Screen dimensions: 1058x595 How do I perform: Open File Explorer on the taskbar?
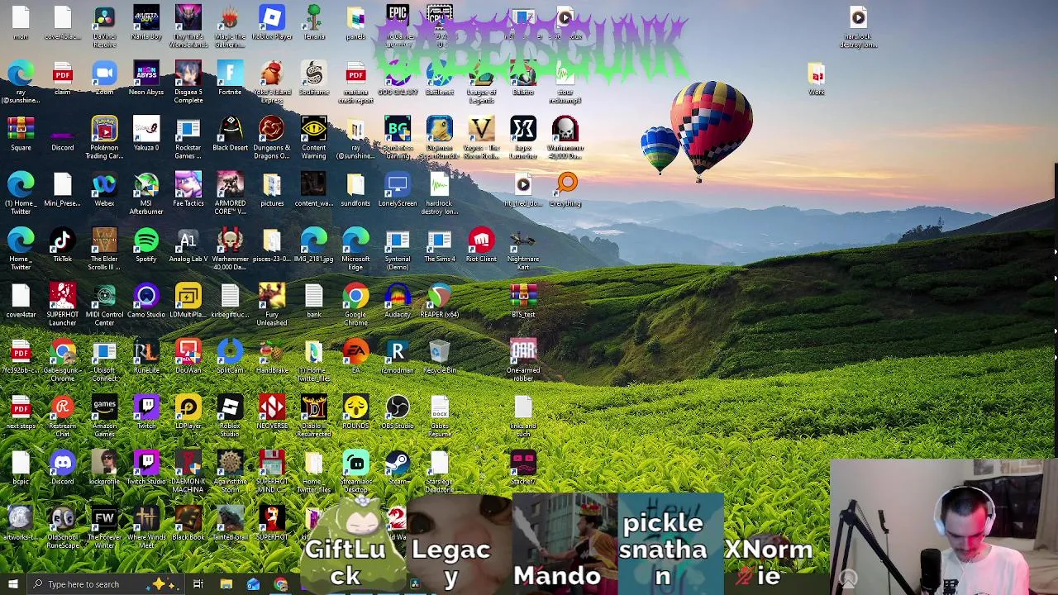coord(226,584)
